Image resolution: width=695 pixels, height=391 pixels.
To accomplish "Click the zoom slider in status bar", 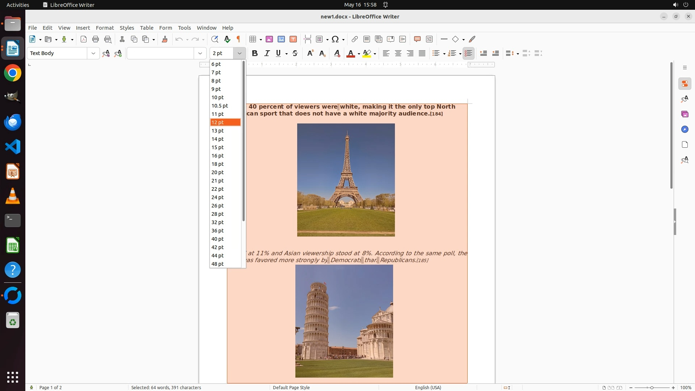I will [x=652, y=387].
